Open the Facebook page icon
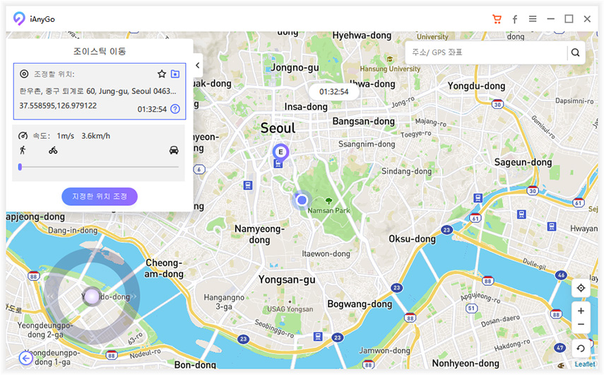The height and width of the screenshot is (375, 604). 515,19
